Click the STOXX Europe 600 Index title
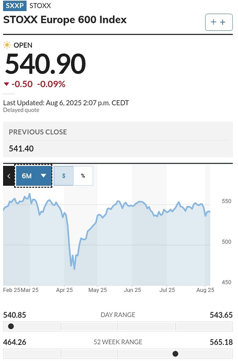The width and height of the screenshot is (238, 361). coord(65,20)
